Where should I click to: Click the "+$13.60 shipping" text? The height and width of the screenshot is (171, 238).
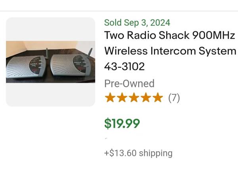point(138,153)
